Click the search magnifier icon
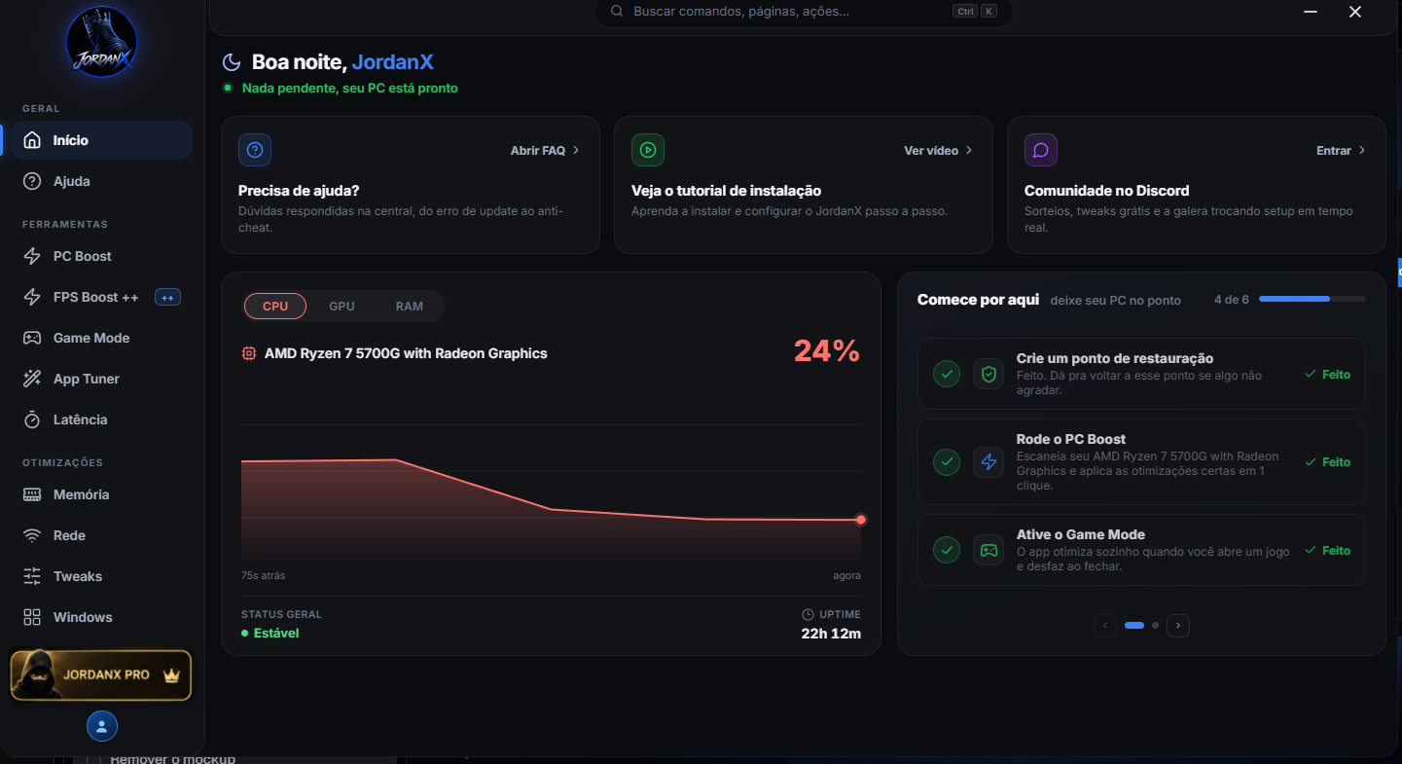Screen dimensions: 1402x764 (x=617, y=12)
